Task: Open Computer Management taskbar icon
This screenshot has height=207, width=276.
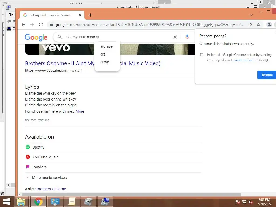Action: (x=105, y=202)
